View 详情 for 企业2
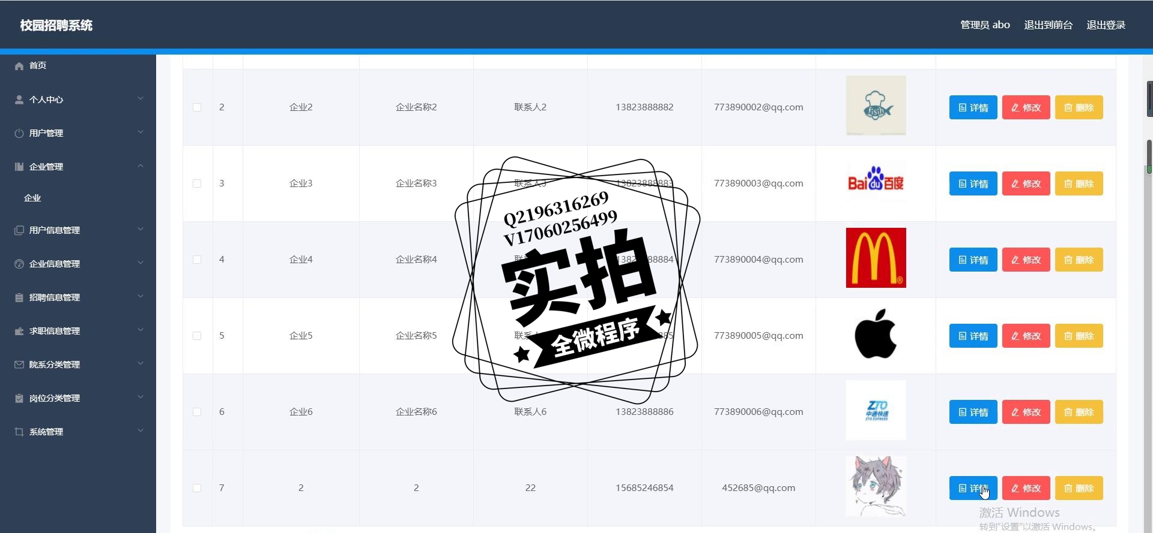The image size is (1153, 533). point(973,107)
